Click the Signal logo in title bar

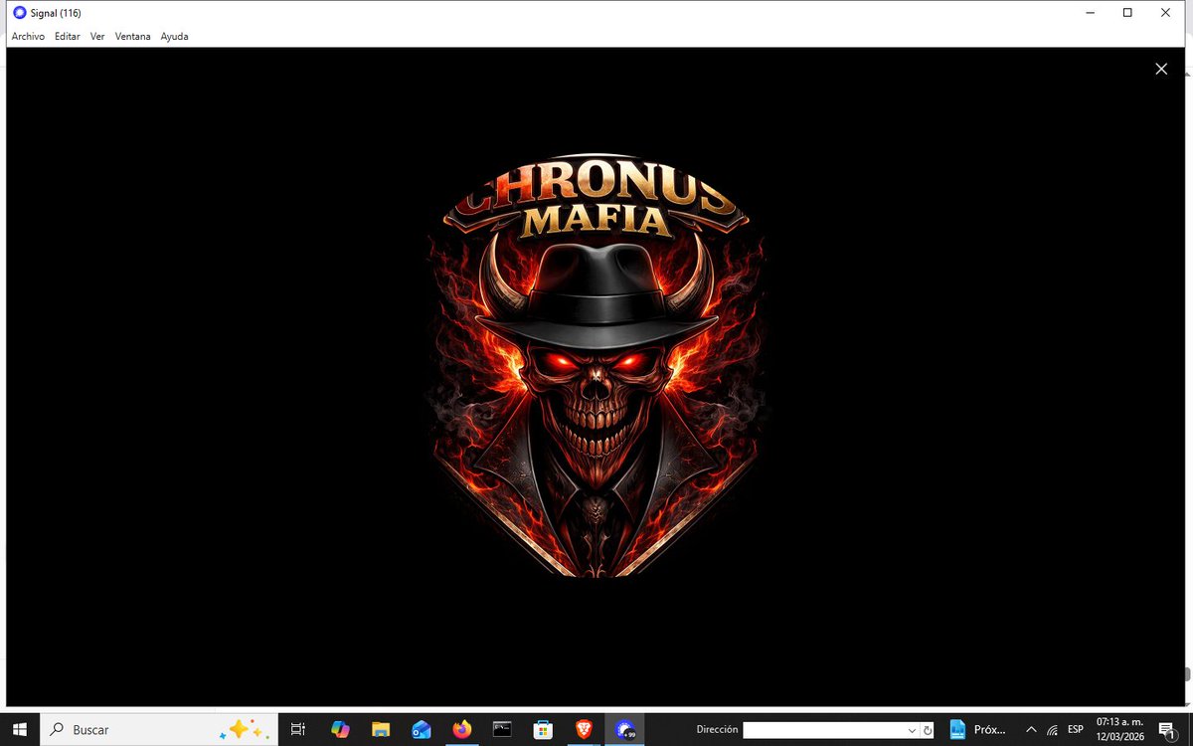click(x=20, y=13)
